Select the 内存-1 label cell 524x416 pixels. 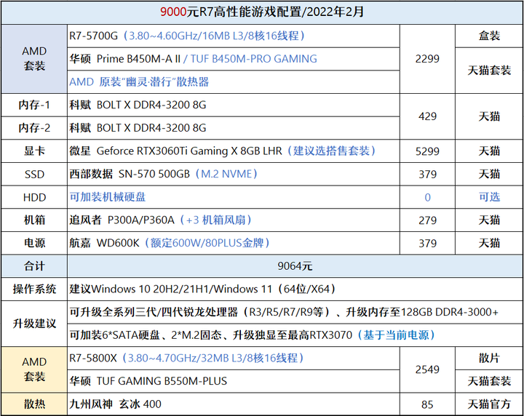pos(34,105)
